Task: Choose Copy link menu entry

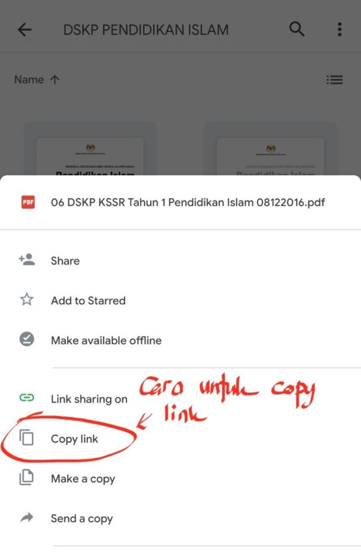Action: tap(180, 439)
